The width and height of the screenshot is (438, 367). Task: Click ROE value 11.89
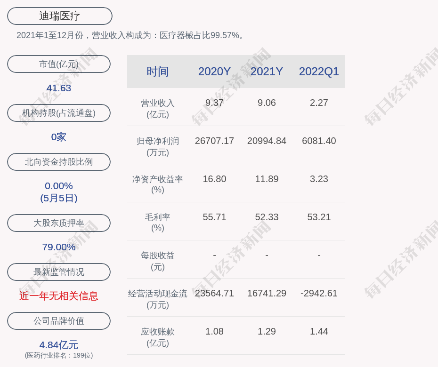point(267,179)
